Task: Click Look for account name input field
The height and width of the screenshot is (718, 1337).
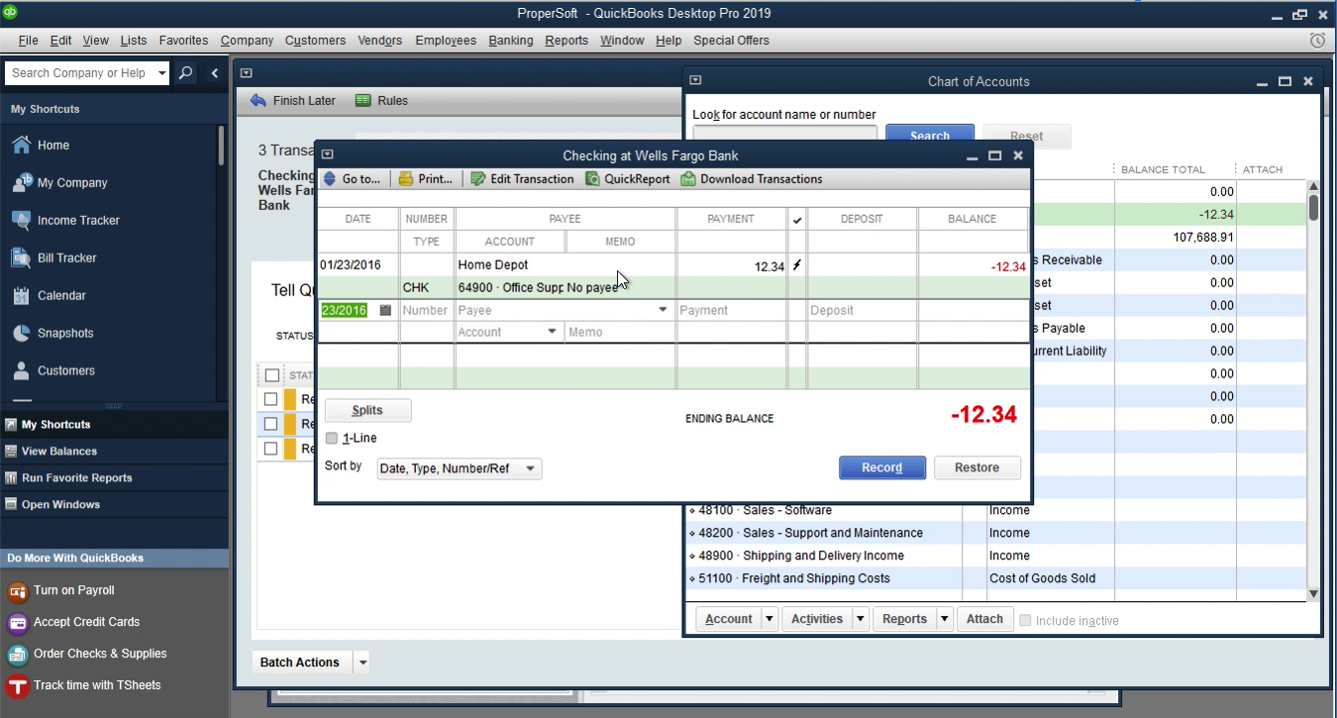Action: point(785,136)
